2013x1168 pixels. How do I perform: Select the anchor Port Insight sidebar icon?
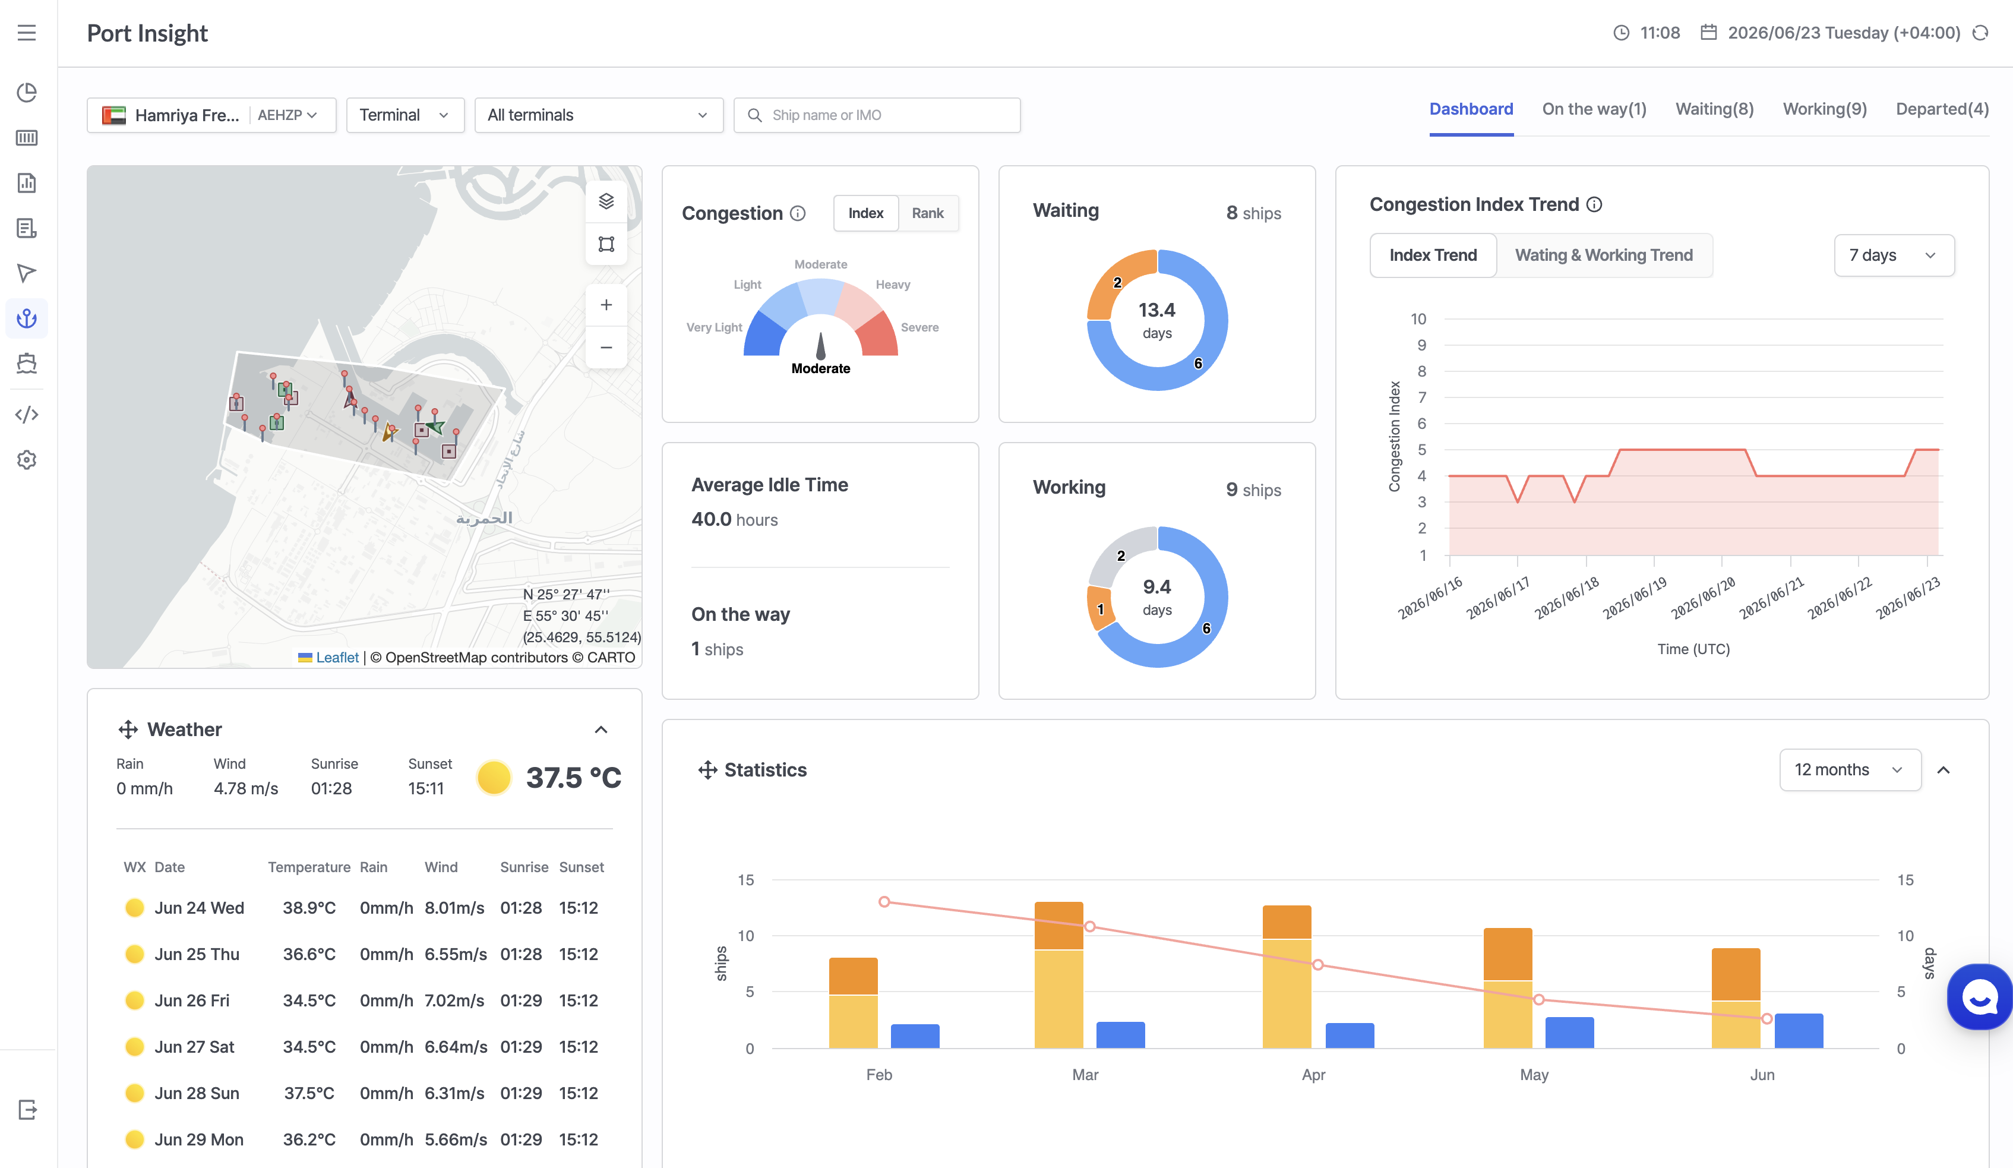click(x=26, y=319)
